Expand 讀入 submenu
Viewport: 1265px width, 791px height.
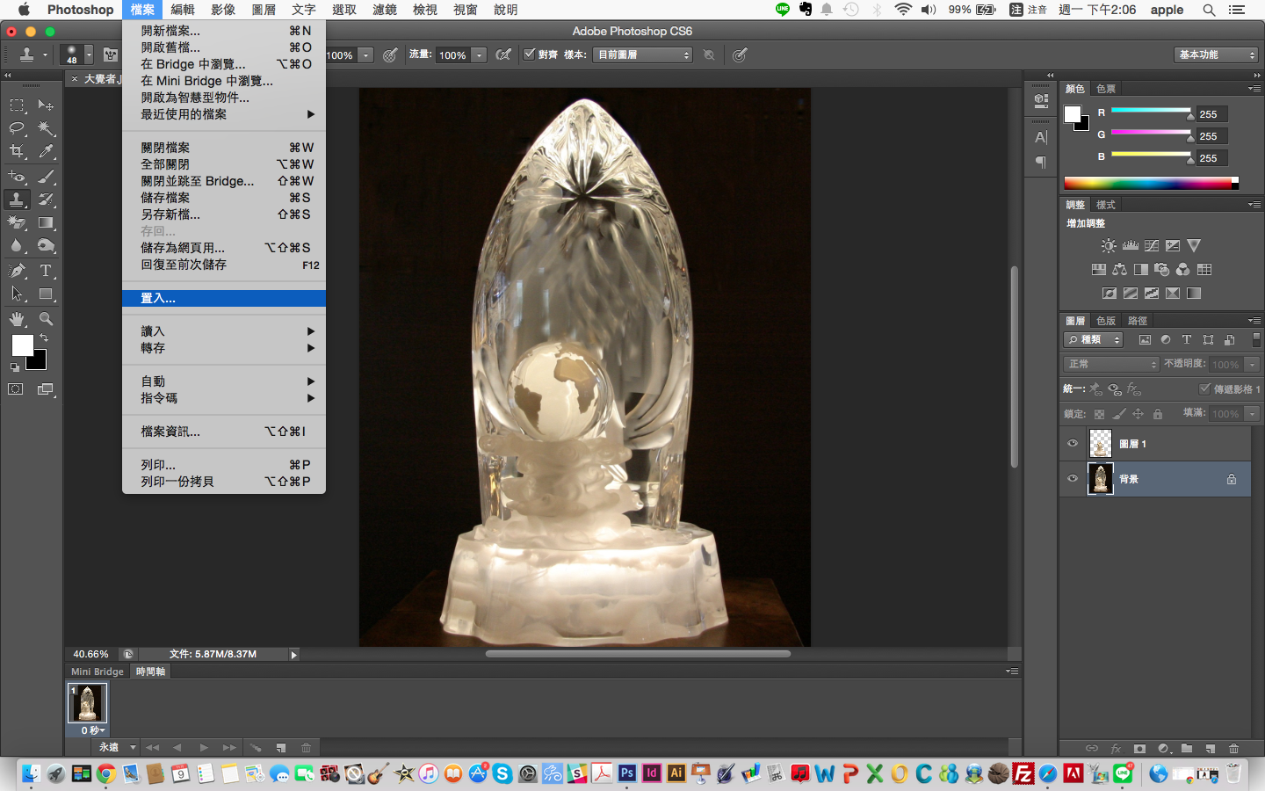tap(224, 331)
